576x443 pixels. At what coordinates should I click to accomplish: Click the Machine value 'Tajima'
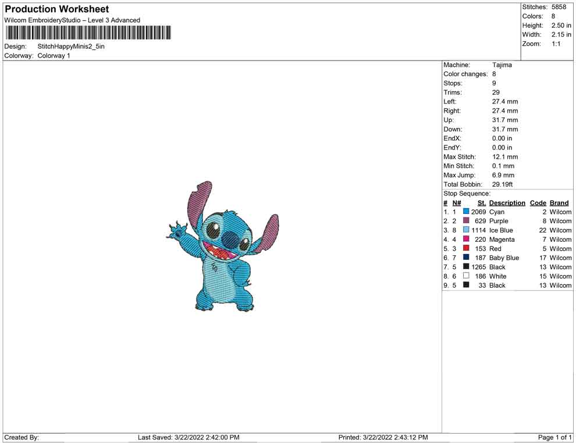point(502,65)
